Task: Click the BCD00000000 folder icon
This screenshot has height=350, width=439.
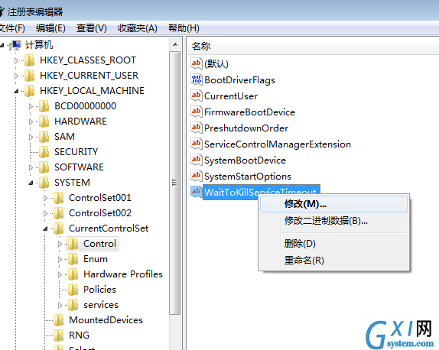Action: coord(44,106)
